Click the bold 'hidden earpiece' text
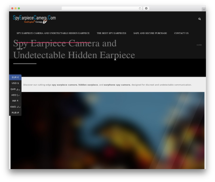Image resolution: width=215 pixels, height=182 pixels. (89, 85)
